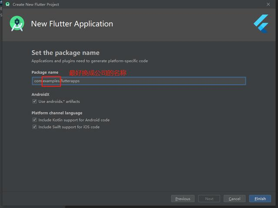Click the 'Create New Flutter Project' window title
The image size is (278, 208).
[x=36, y=4]
